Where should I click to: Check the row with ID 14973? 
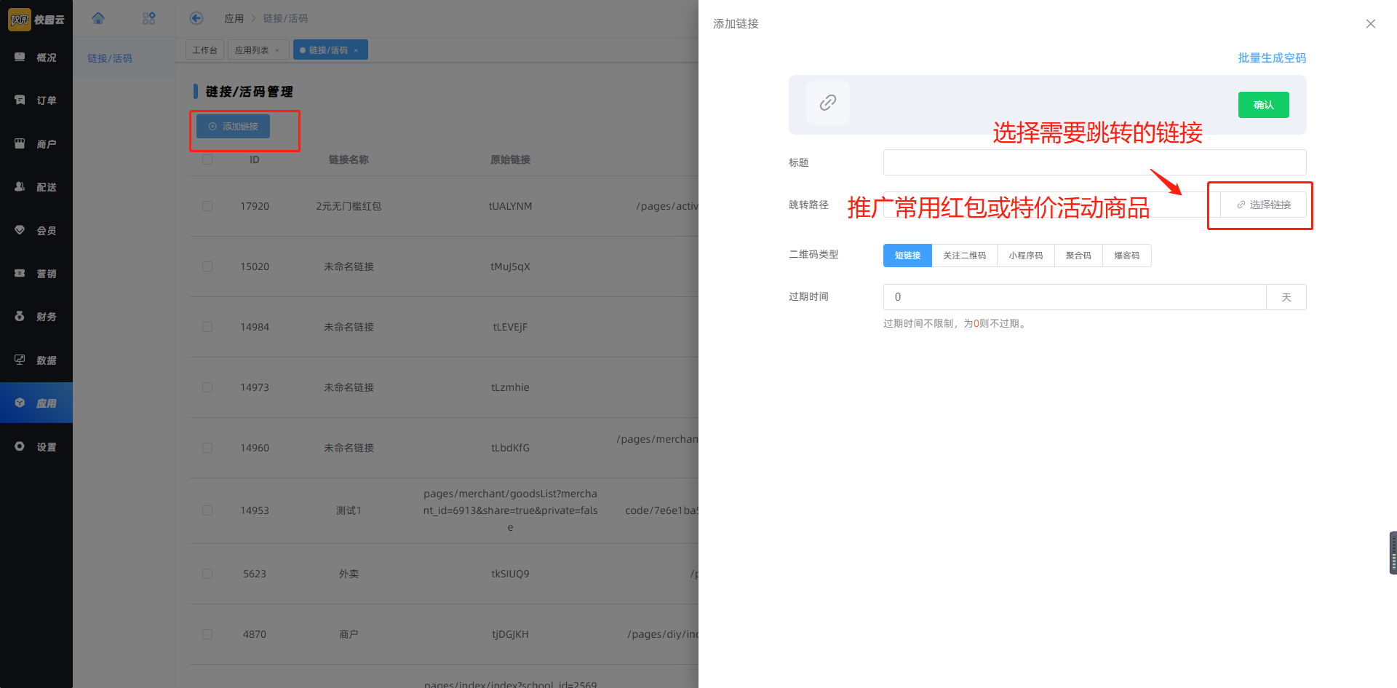pos(207,387)
